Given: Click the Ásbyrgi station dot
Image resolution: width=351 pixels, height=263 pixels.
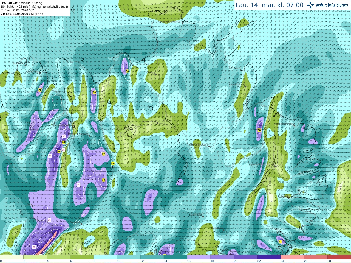Looking at the screenshot, I should (155, 74).
